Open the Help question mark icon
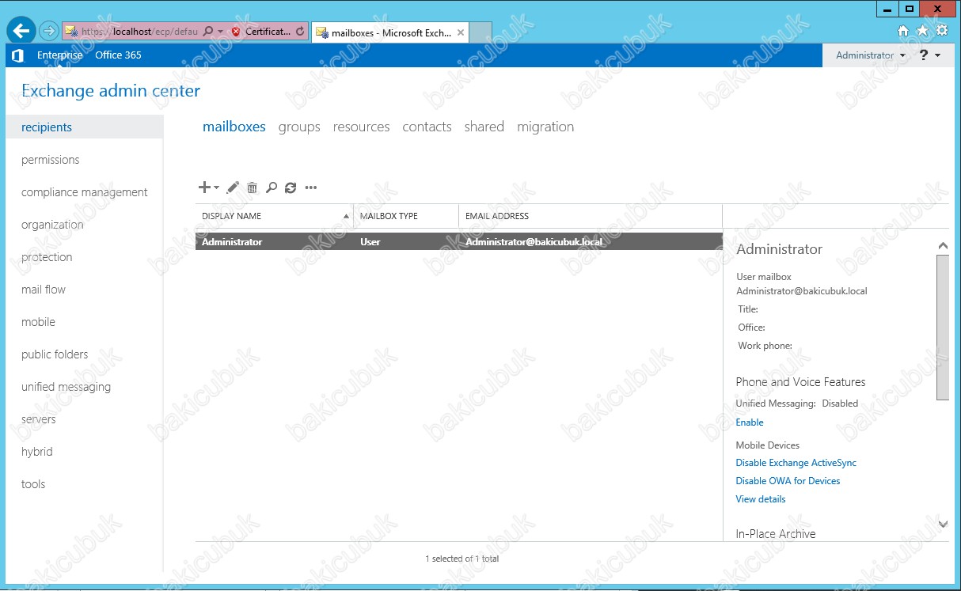 (924, 55)
